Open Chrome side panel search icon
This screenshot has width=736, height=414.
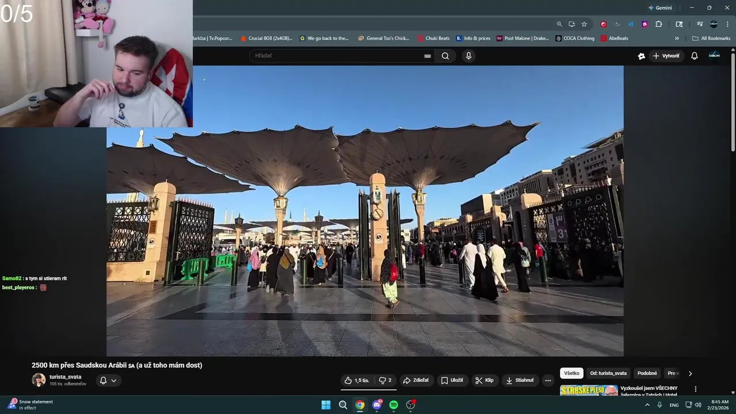679,24
